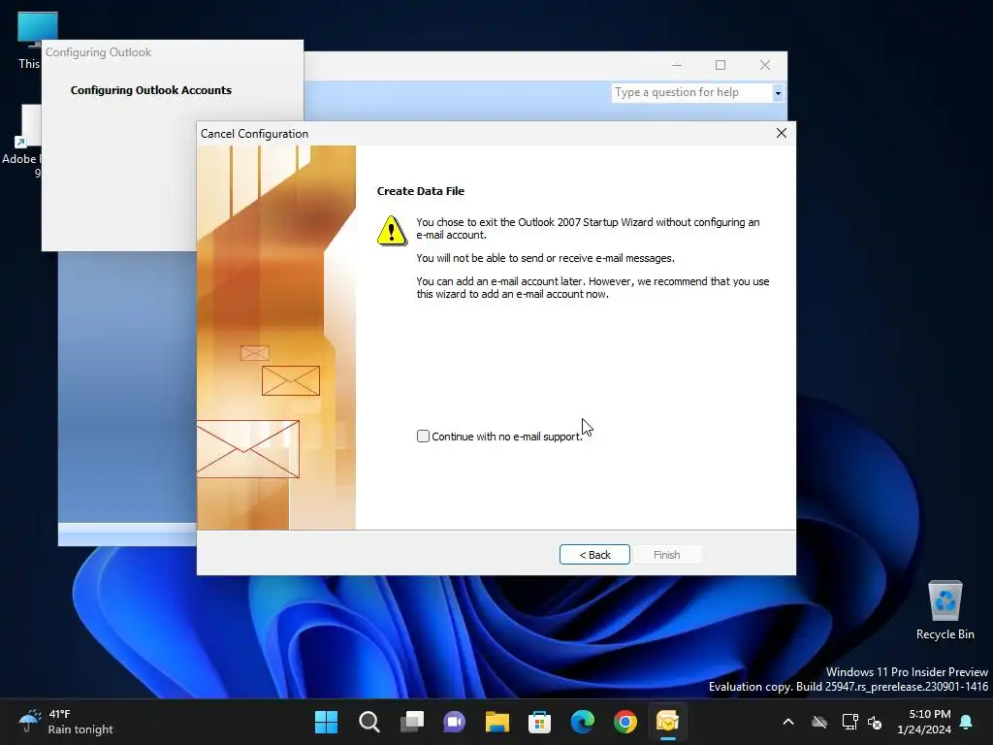The width and height of the screenshot is (993, 745).
Task: Open the clock showing 5:10 PM
Action: coord(924,722)
